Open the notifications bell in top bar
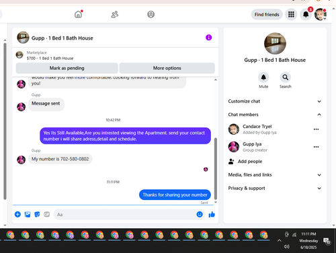The height and width of the screenshot is (253, 336). tap(306, 15)
